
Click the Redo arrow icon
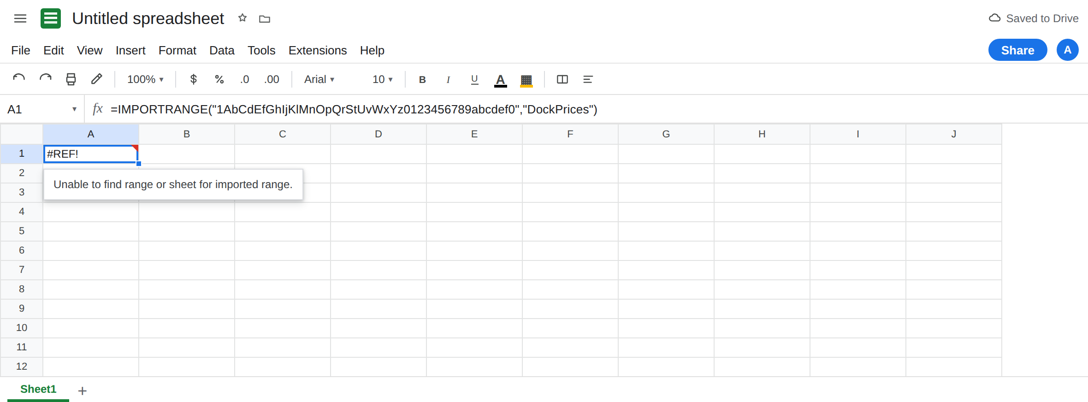pyautogui.click(x=45, y=79)
